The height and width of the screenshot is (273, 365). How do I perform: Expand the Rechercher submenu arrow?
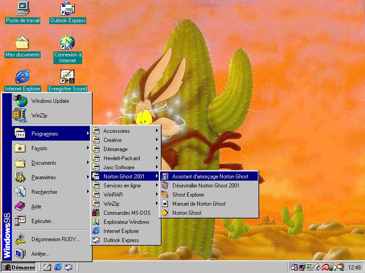pyautogui.click(x=88, y=191)
